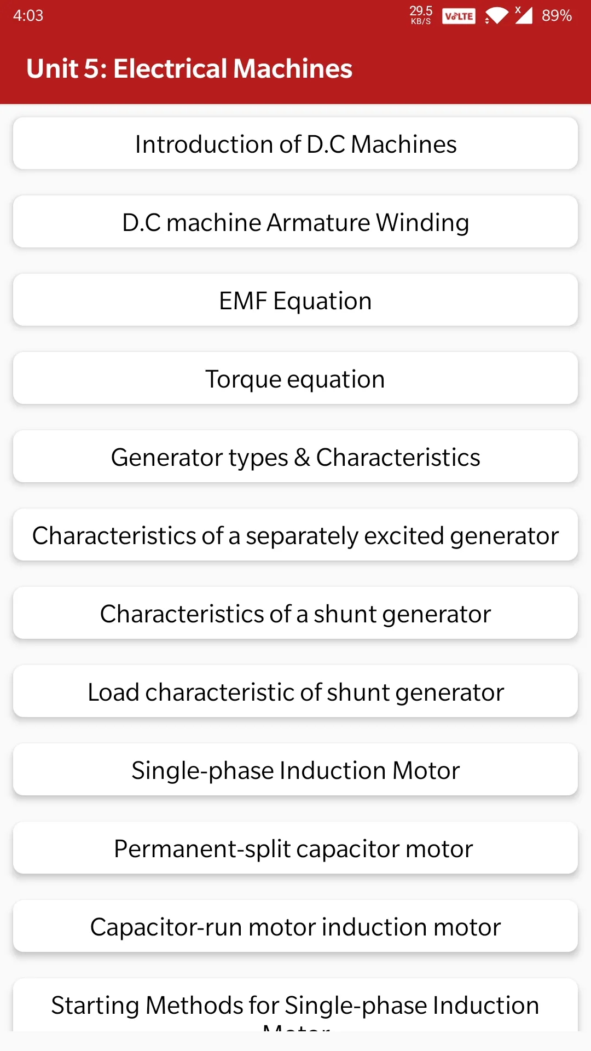Viewport: 591px width, 1051px height.
Task: Tap the 4:03 clock in status bar
Action: pyautogui.click(x=28, y=15)
